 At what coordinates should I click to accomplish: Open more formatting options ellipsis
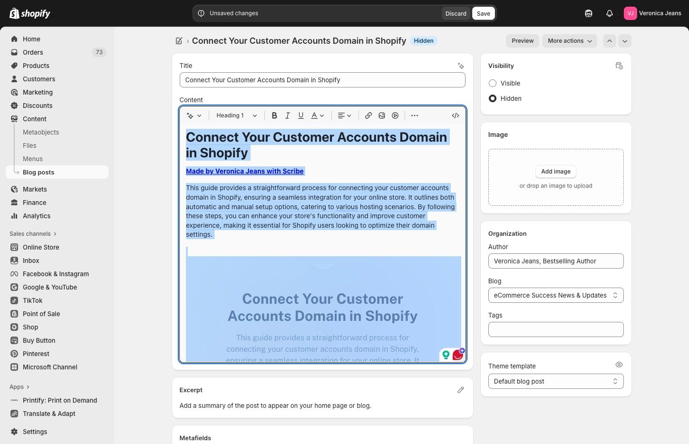pos(415,116)
